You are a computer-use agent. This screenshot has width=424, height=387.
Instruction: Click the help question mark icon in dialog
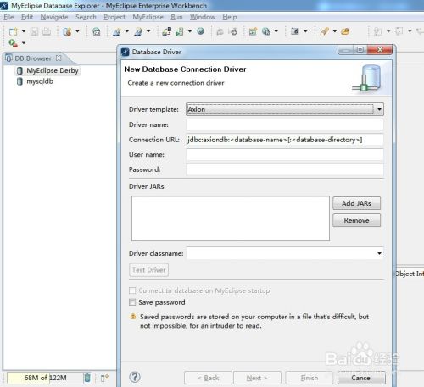coord(135,377)
